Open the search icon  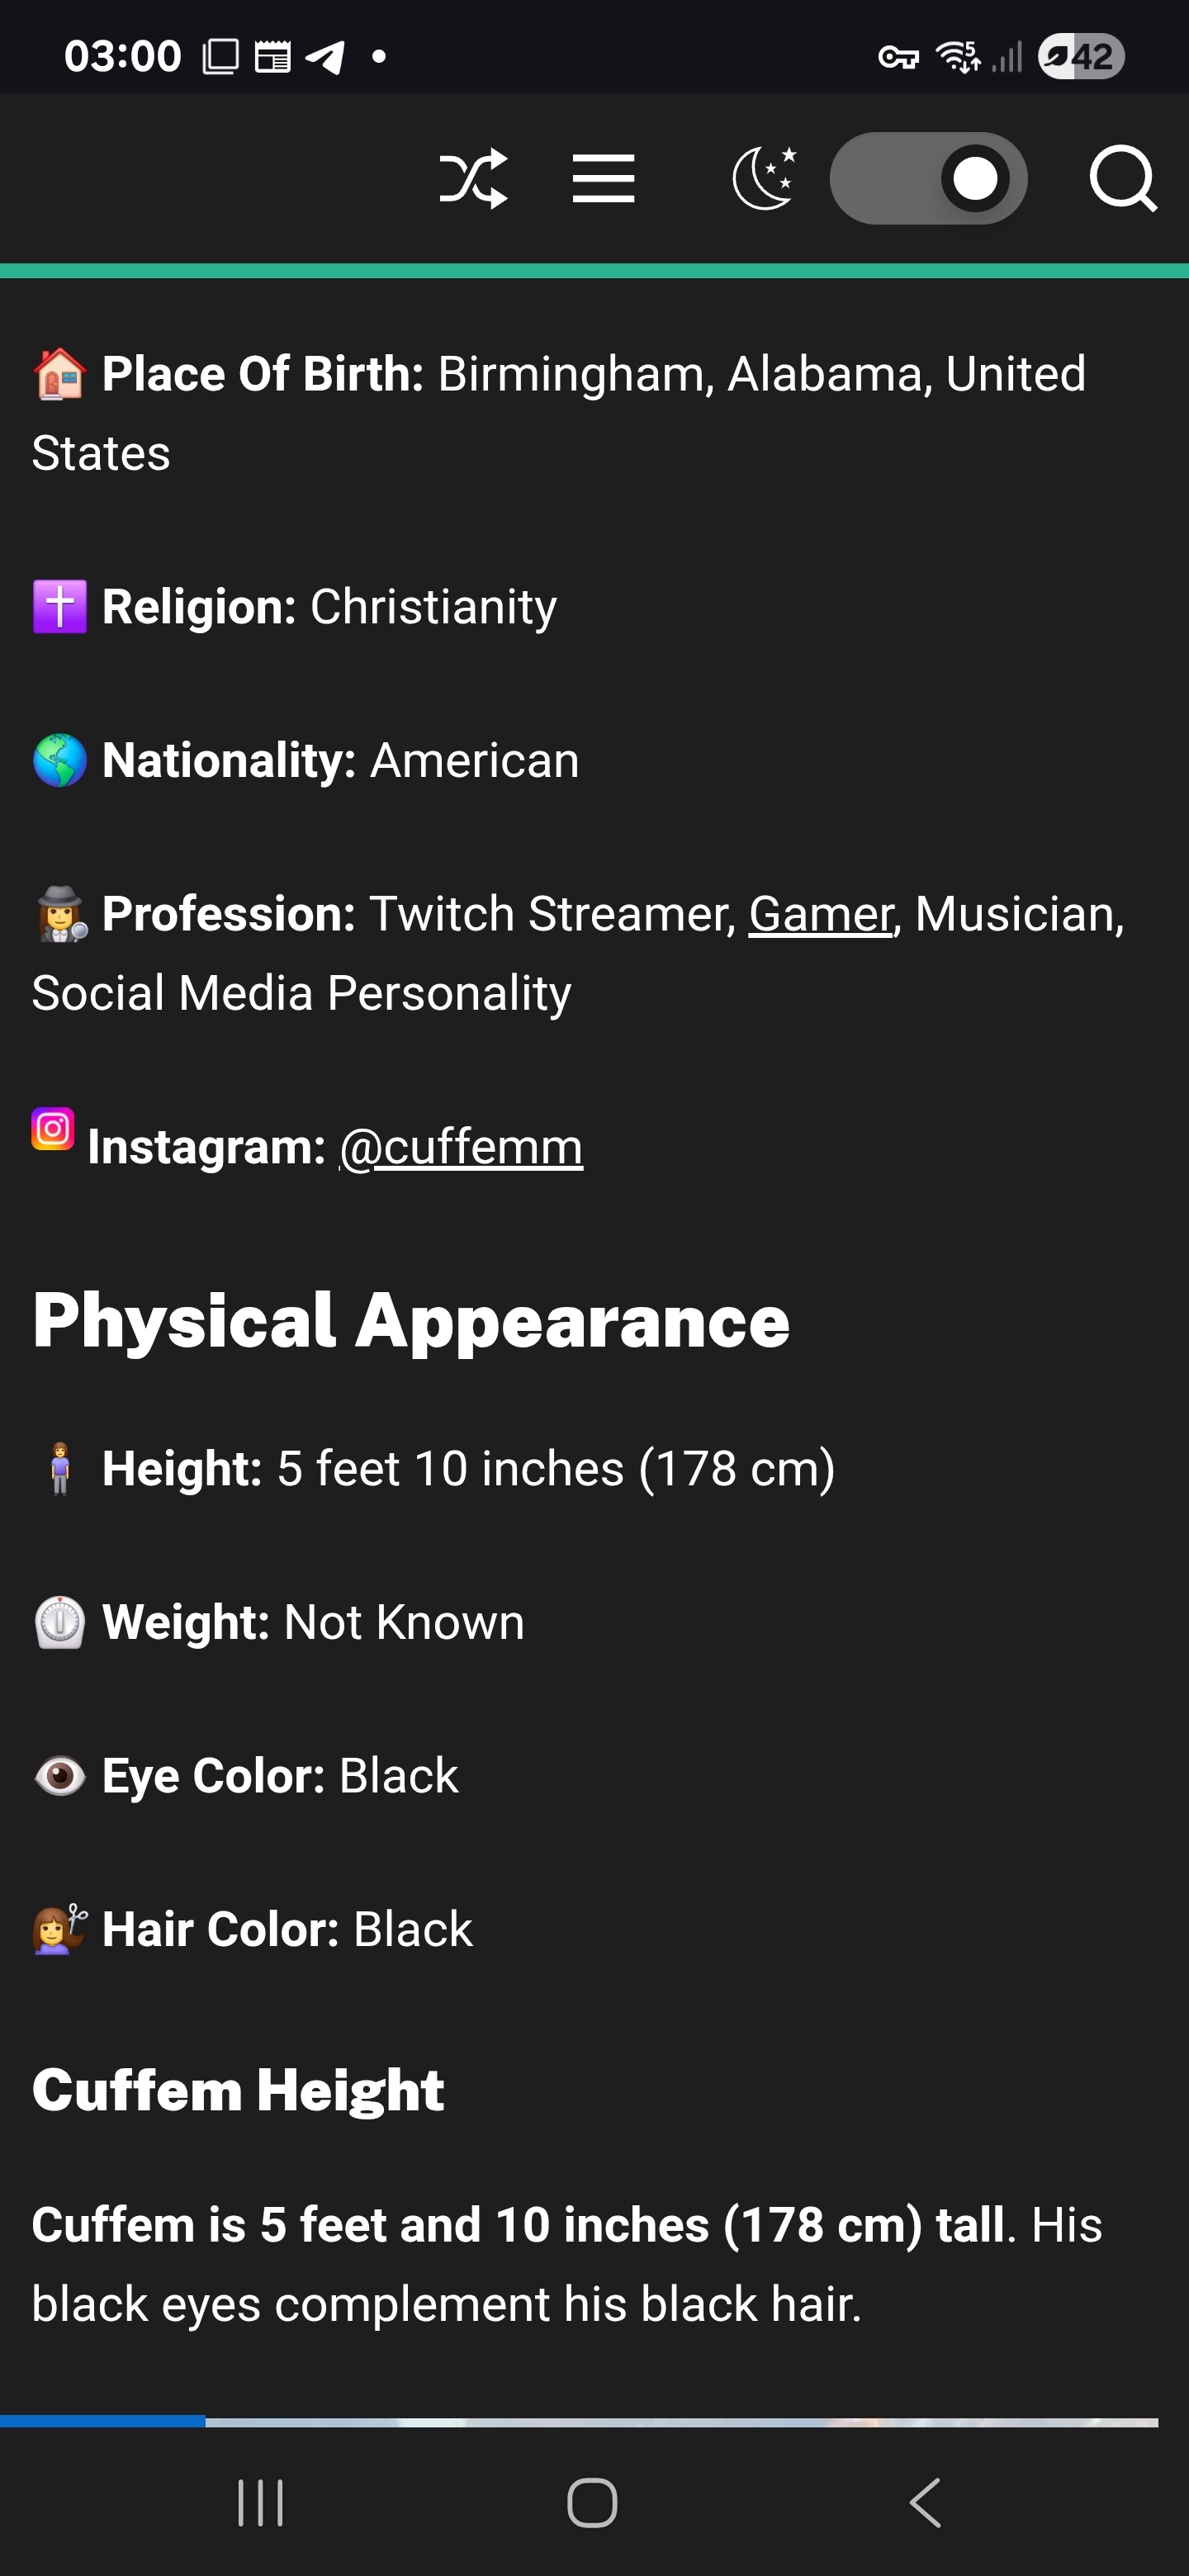pyautogui.click(x=1122, y=179)
